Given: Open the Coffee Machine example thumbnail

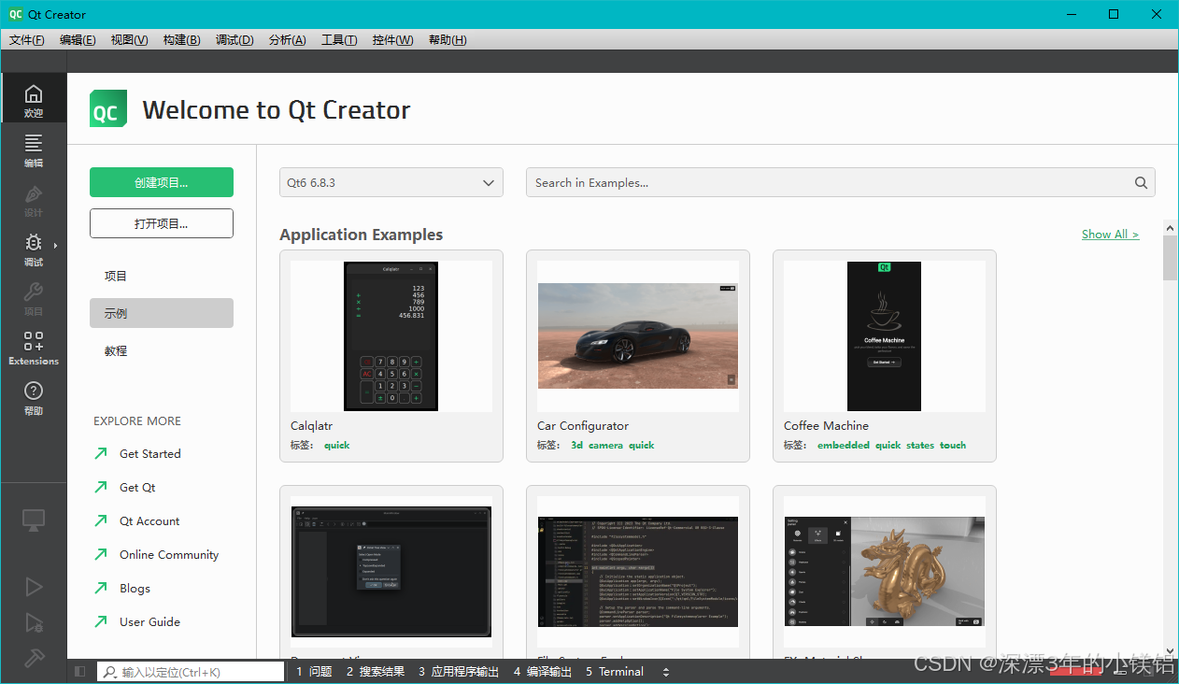Looking at the screenshot, I should click(x=885, y=336).
